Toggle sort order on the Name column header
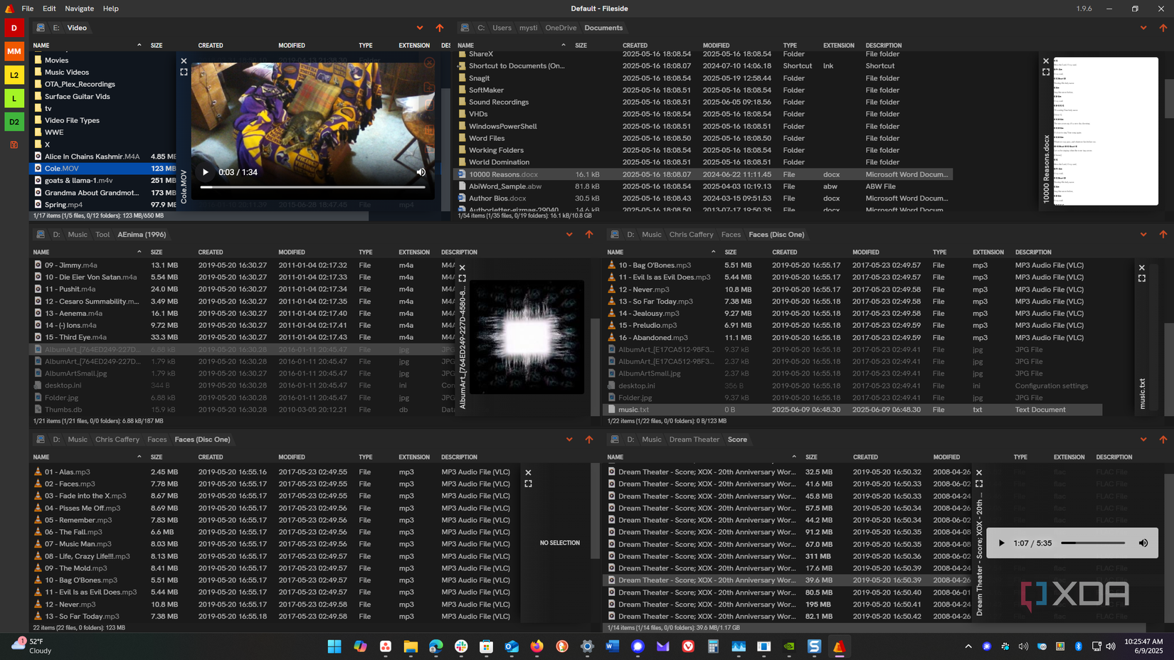Image resolution: width=1174 pixels, height=660 pixels. click(x=41, y=45)
